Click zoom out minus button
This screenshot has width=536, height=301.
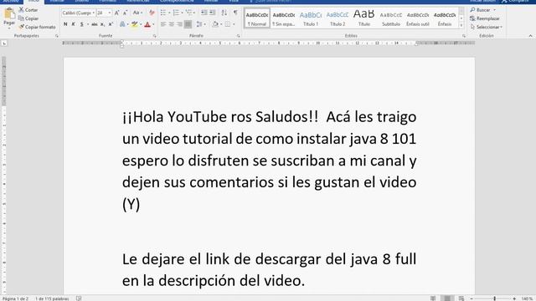point(472,298)
